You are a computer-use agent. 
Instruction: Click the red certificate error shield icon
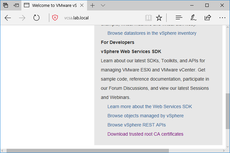tap(55, 18)
